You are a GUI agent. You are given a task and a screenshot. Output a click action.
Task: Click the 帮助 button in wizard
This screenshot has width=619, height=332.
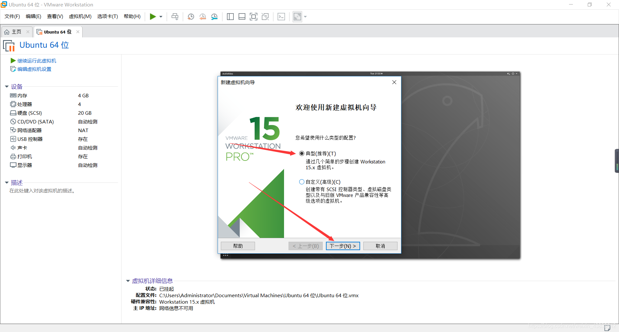(x=238, y=246)
